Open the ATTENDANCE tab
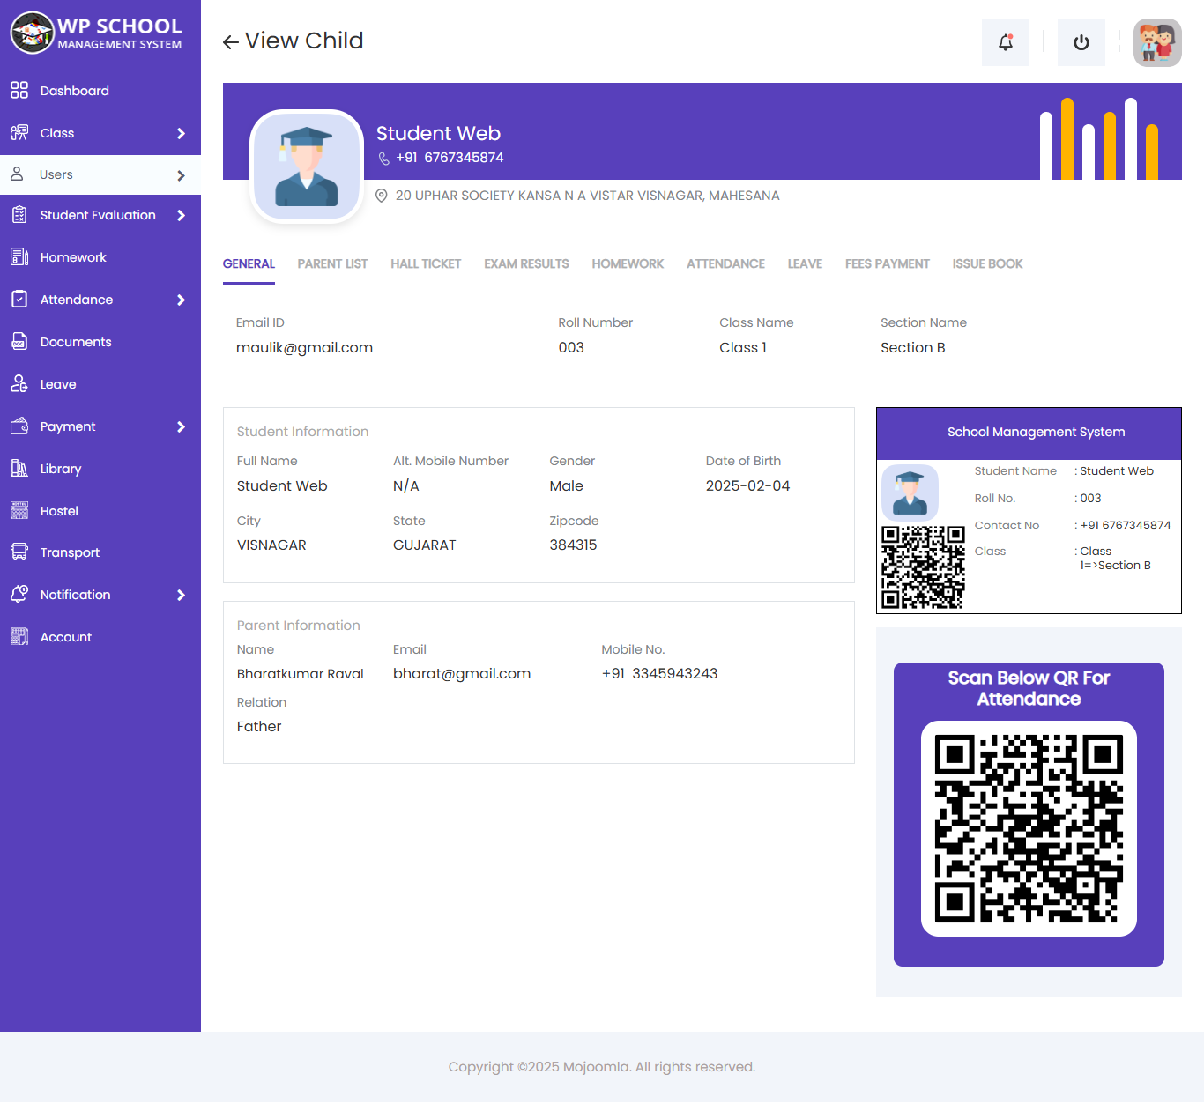 pos(725,263)
